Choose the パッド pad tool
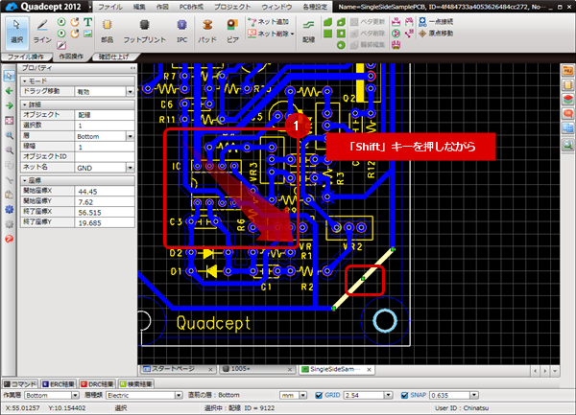This screenshot has width=576, height=415. tap(207, 32)
